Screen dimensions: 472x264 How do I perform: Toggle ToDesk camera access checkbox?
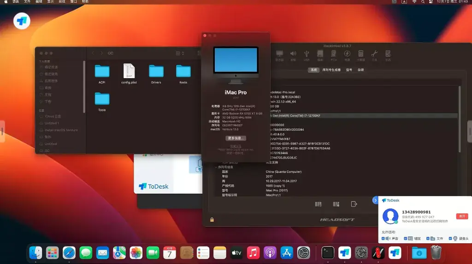[450, 238]
